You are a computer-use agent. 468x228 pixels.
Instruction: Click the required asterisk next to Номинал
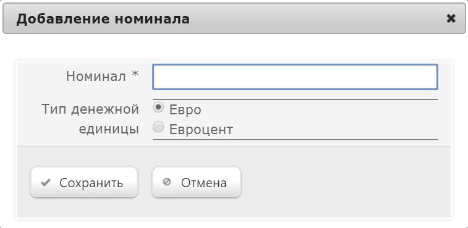point(135,74)
